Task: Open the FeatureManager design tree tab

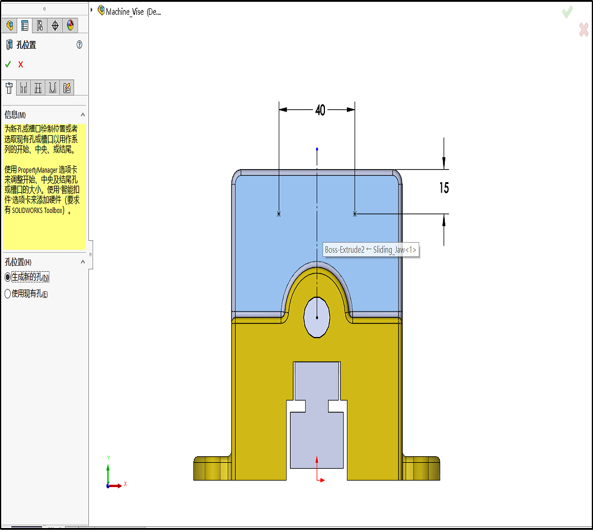Action: pos(9,25)
